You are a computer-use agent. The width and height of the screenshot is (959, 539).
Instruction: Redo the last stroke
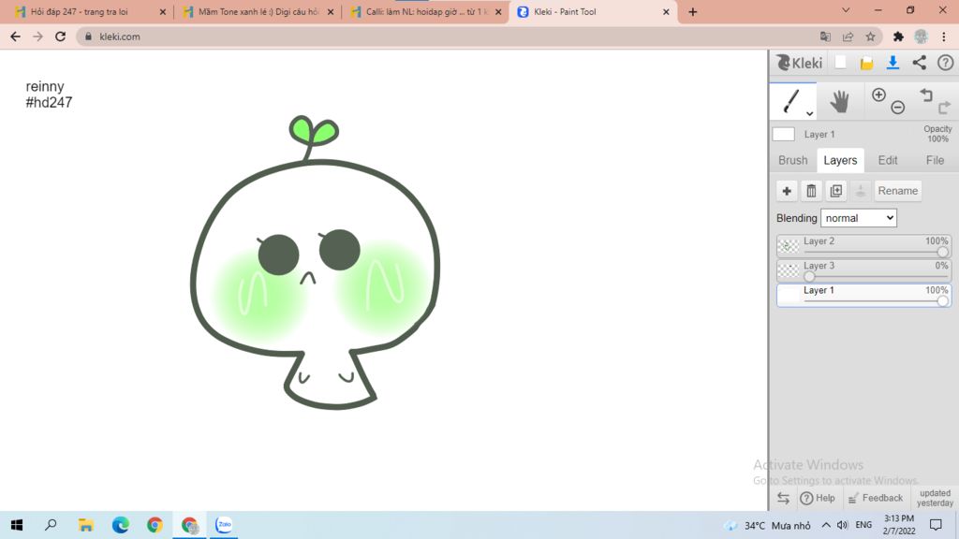944,108
